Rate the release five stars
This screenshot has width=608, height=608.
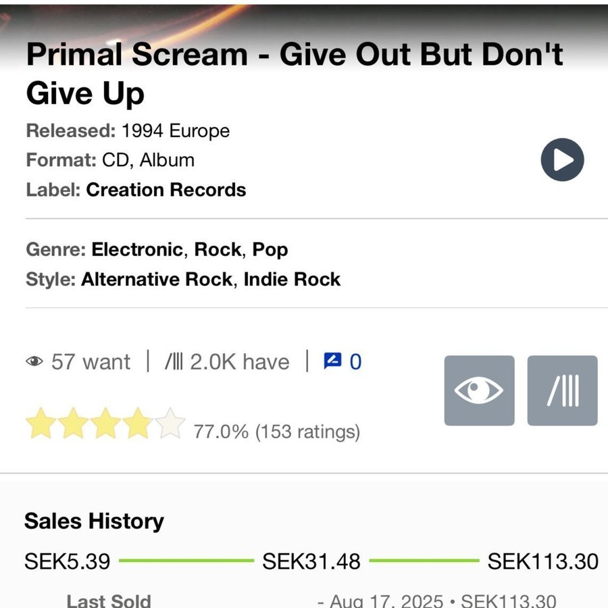tap(170, 424)
